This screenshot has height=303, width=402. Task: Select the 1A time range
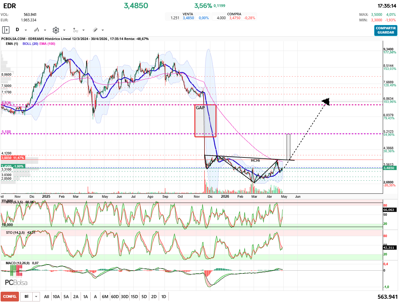point(85,297)
